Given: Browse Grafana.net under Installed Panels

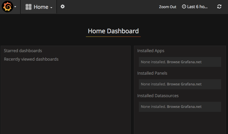Looking at the screenshot, I should [184, 84].
